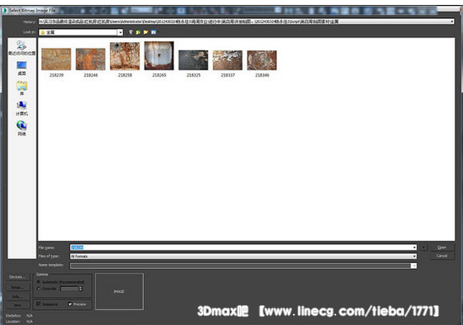Click the Devices... button
Viewport: 463px width, 325px height.
click(17, 277)
